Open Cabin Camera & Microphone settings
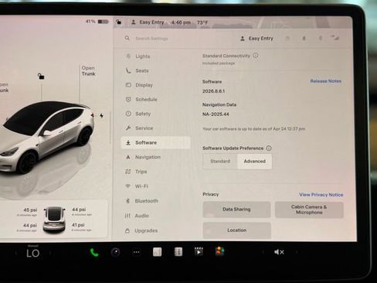 (309, 210)
